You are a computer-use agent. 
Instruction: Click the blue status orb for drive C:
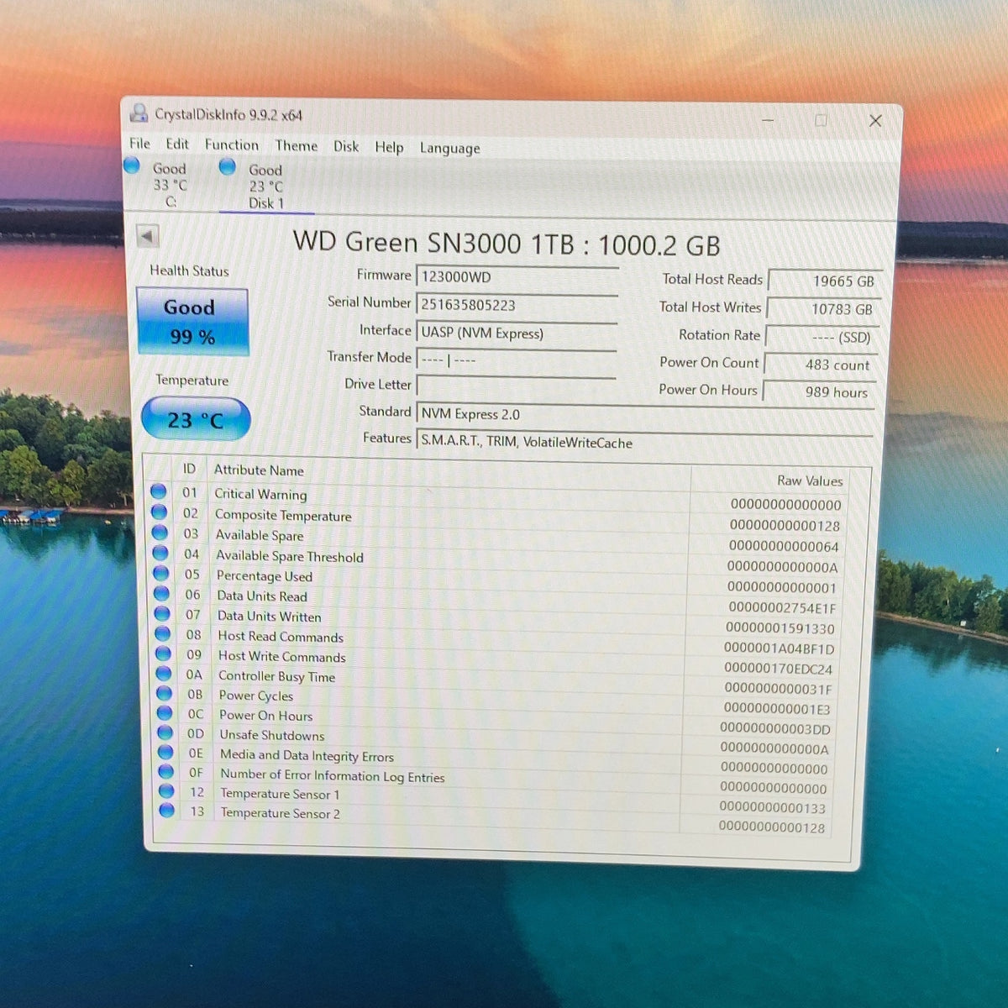pos(132,165)
